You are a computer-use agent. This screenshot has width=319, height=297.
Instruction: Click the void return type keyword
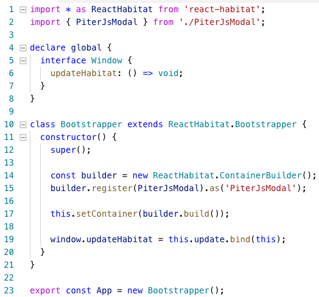[168, 73]
